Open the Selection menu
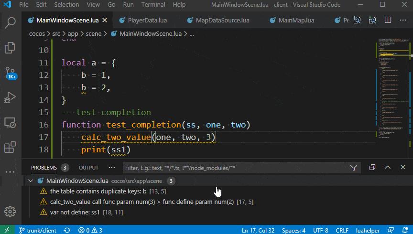The width and height of the screenshot is (413, 234). point(66,4)
